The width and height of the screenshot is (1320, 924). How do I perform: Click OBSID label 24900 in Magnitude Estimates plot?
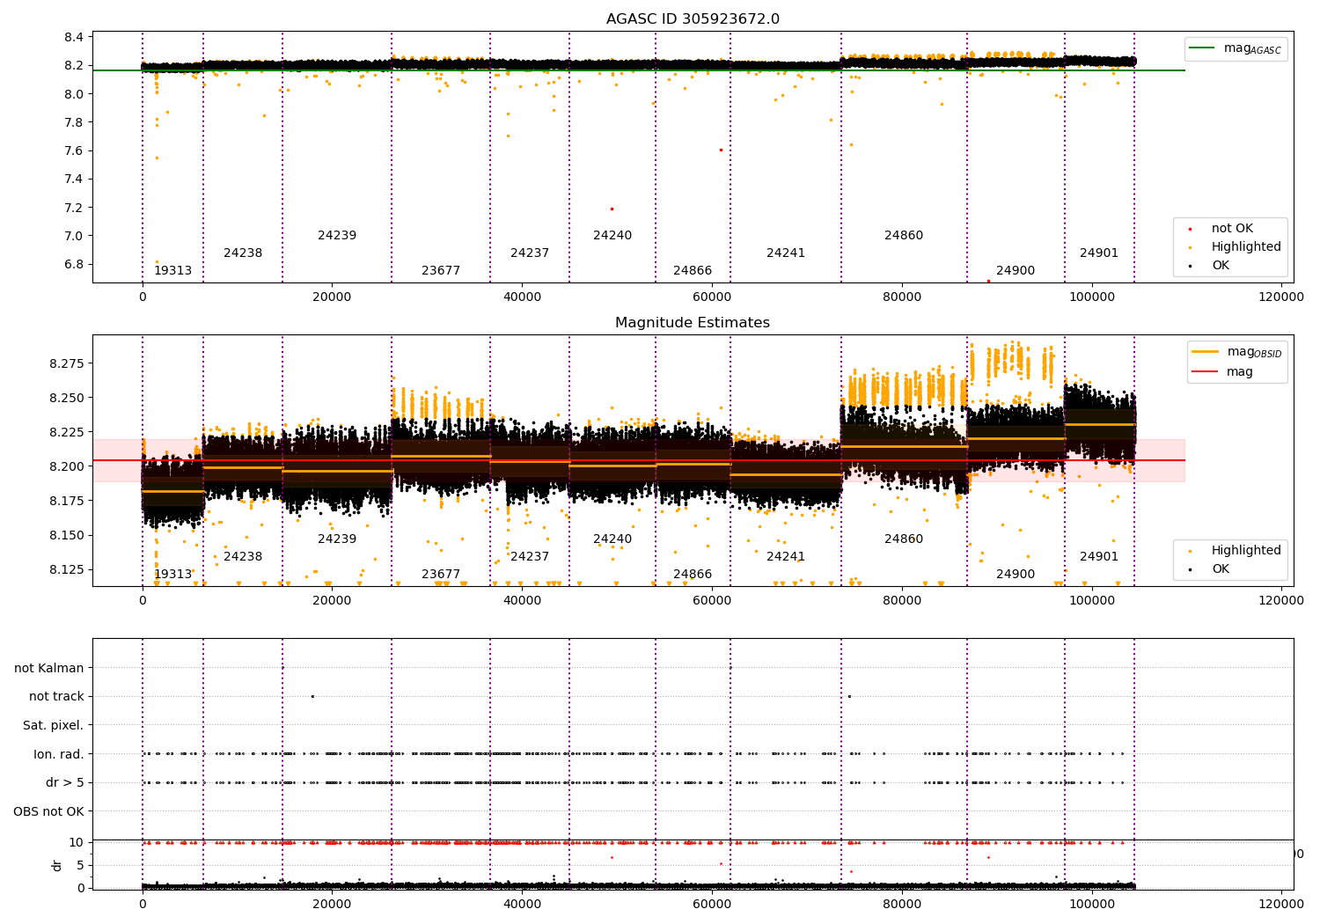pos(1016,575)
